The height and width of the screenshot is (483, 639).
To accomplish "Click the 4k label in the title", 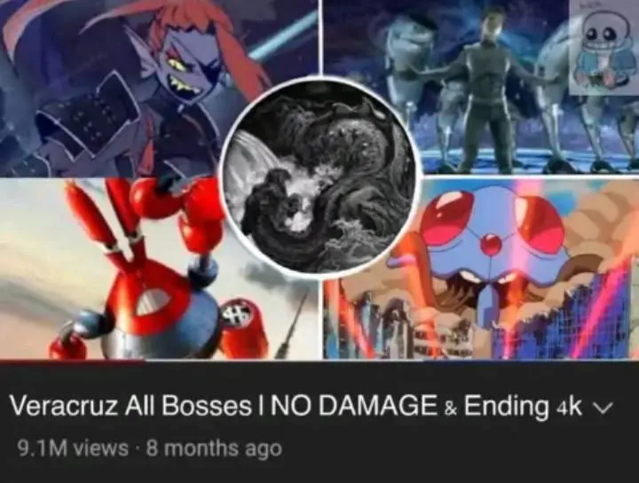I will coord(569,407).
